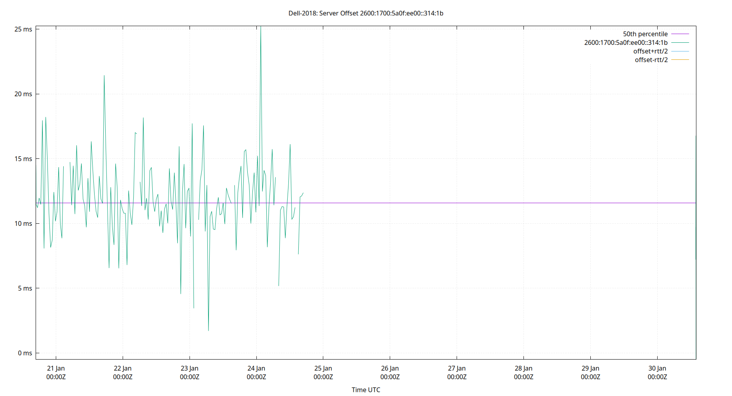This screenshot has width=732, height=396.
Task: Select the '24 Jan 00:00Z' tick label
Action: coord(257,372)
